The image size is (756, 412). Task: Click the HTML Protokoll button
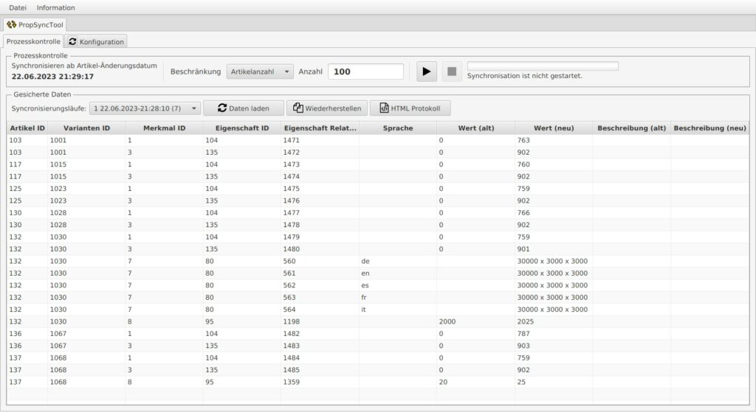[410, 108]
